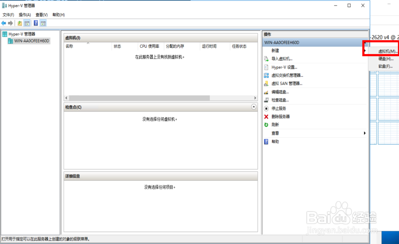Image resolution: width=399 pixels, height=244 pixels.
Task: Toggle the Show/Hide console tree icon
Action: [x=27, y=23]
